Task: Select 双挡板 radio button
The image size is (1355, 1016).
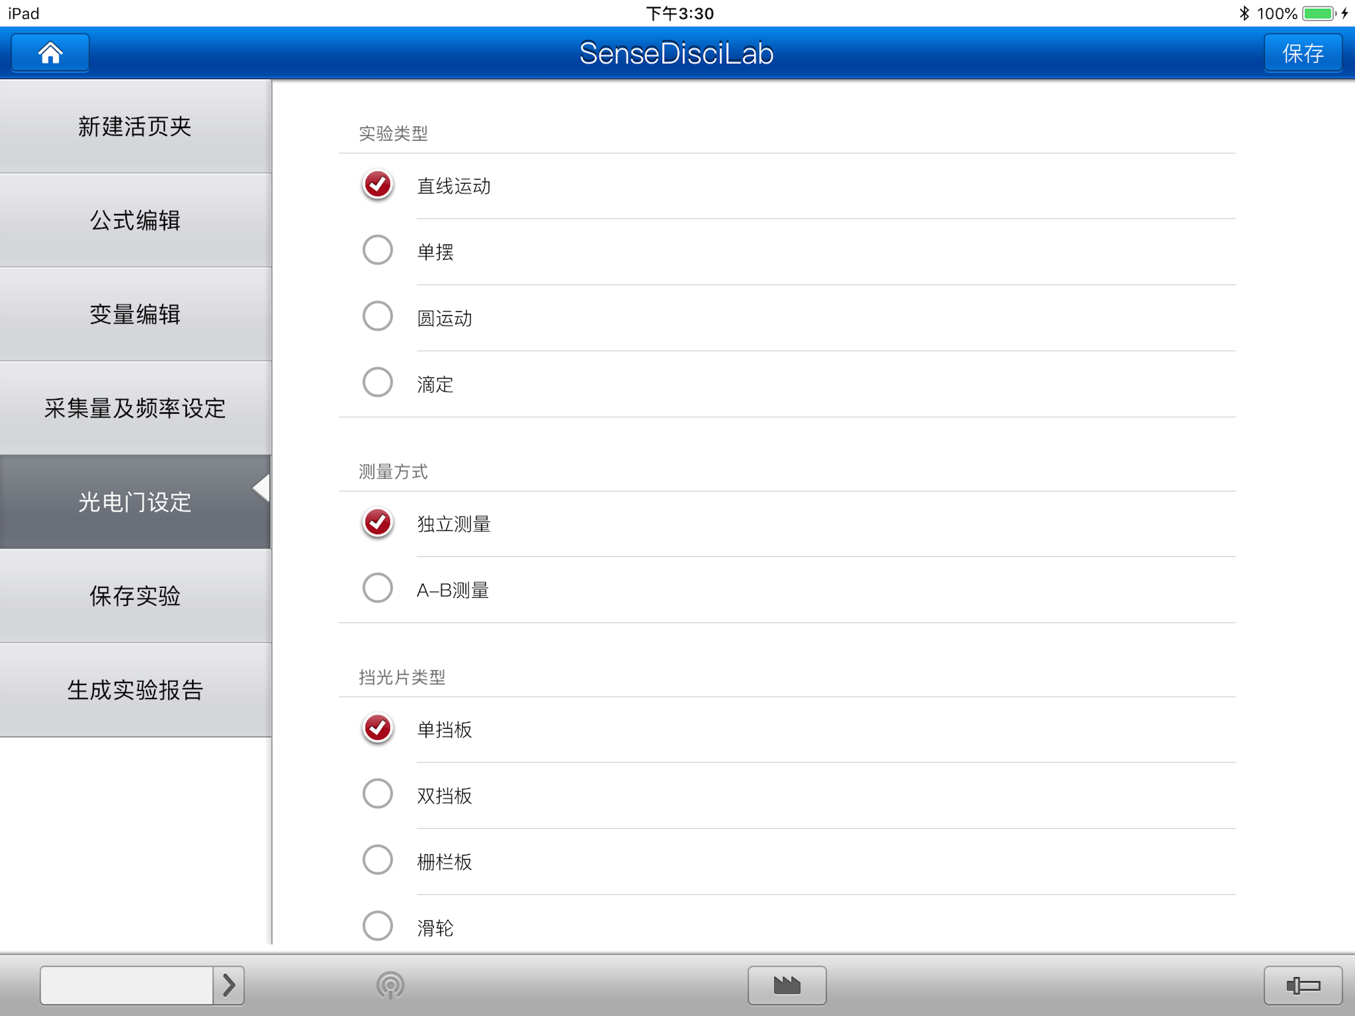Action: pos(377,794)
